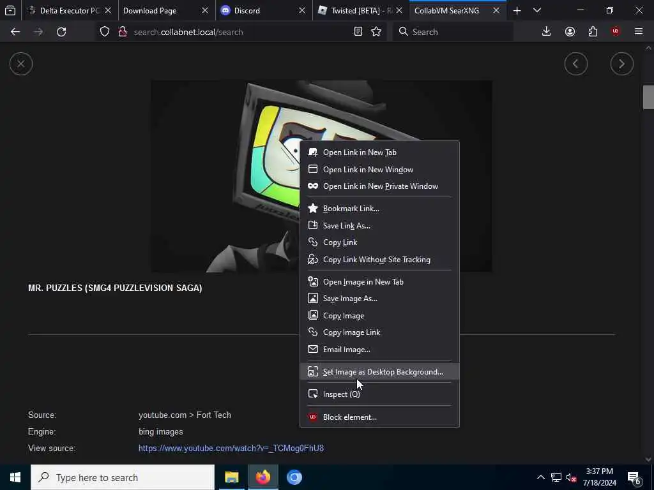Close the image detail view with X circle

point(21,64)
